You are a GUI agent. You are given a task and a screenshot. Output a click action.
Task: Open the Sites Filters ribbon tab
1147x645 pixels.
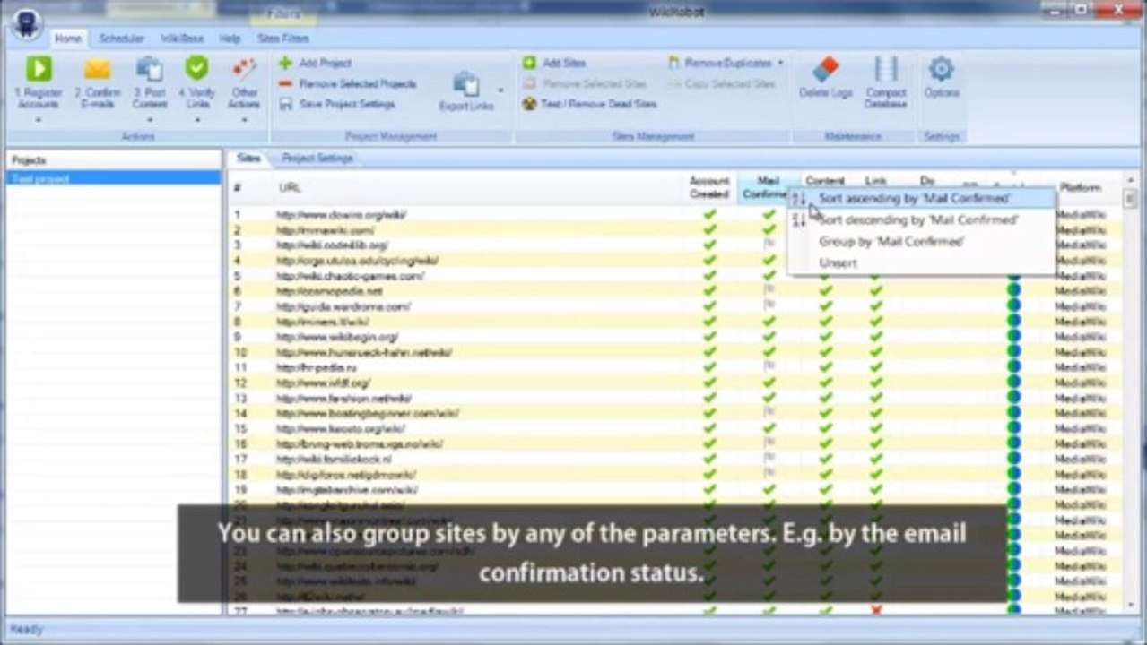282,39
